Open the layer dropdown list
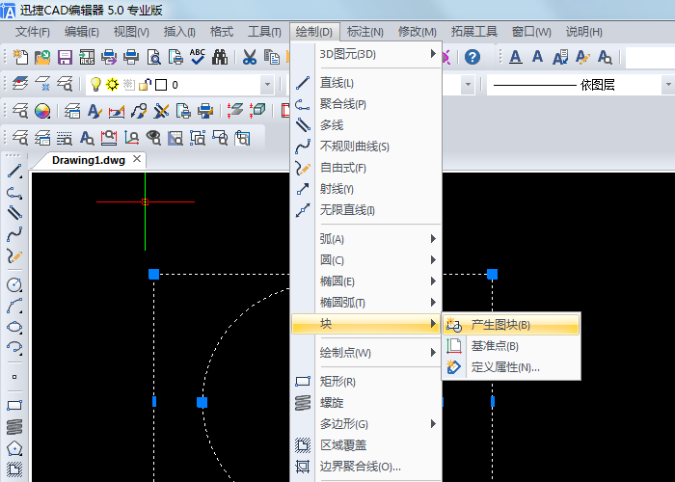Viewport: 675px width, 482px height. click(x=468, y=85)
